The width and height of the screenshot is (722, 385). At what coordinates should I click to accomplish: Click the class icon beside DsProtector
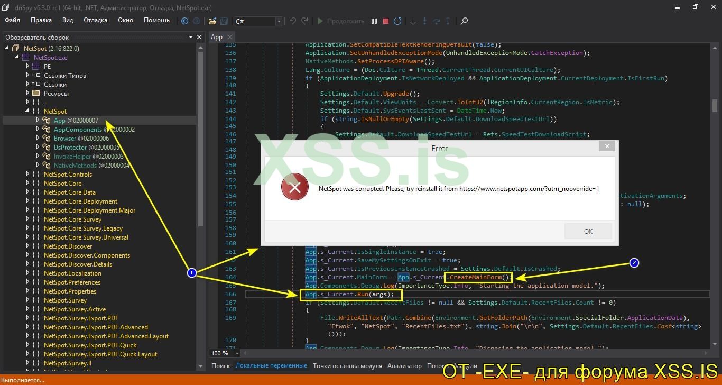point(47,147)
